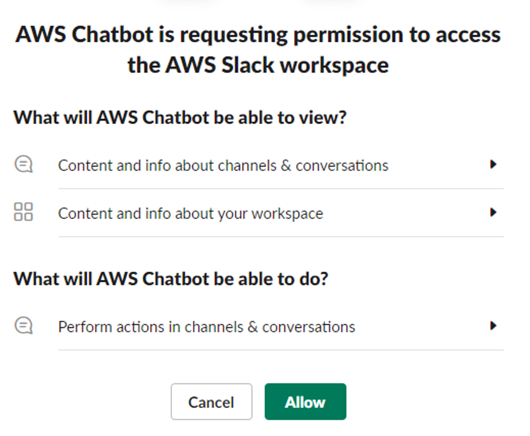Click the chat bubble icon beside Content and info about channels
The width and height of the screenshot is (530, 436).
(x=23, y=165)
